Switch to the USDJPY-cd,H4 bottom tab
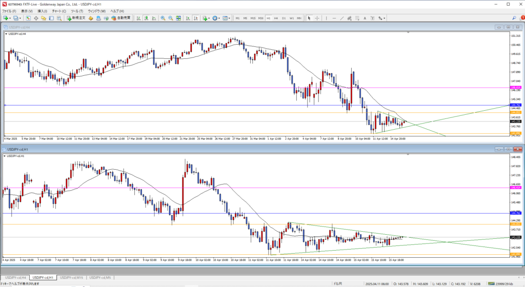 tap(15, 278)
